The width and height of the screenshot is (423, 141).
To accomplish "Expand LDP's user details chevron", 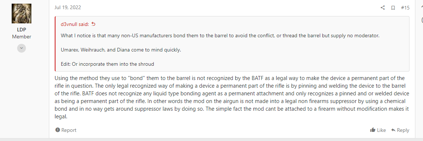I will point(22,48).
